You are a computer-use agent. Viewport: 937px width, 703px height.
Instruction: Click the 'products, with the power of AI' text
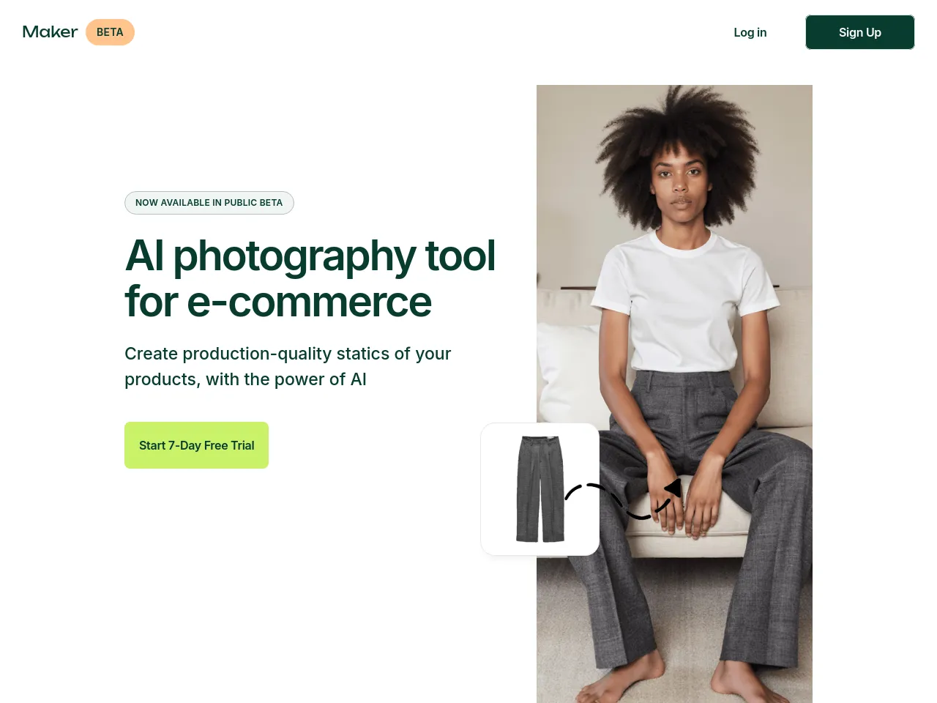245,379
